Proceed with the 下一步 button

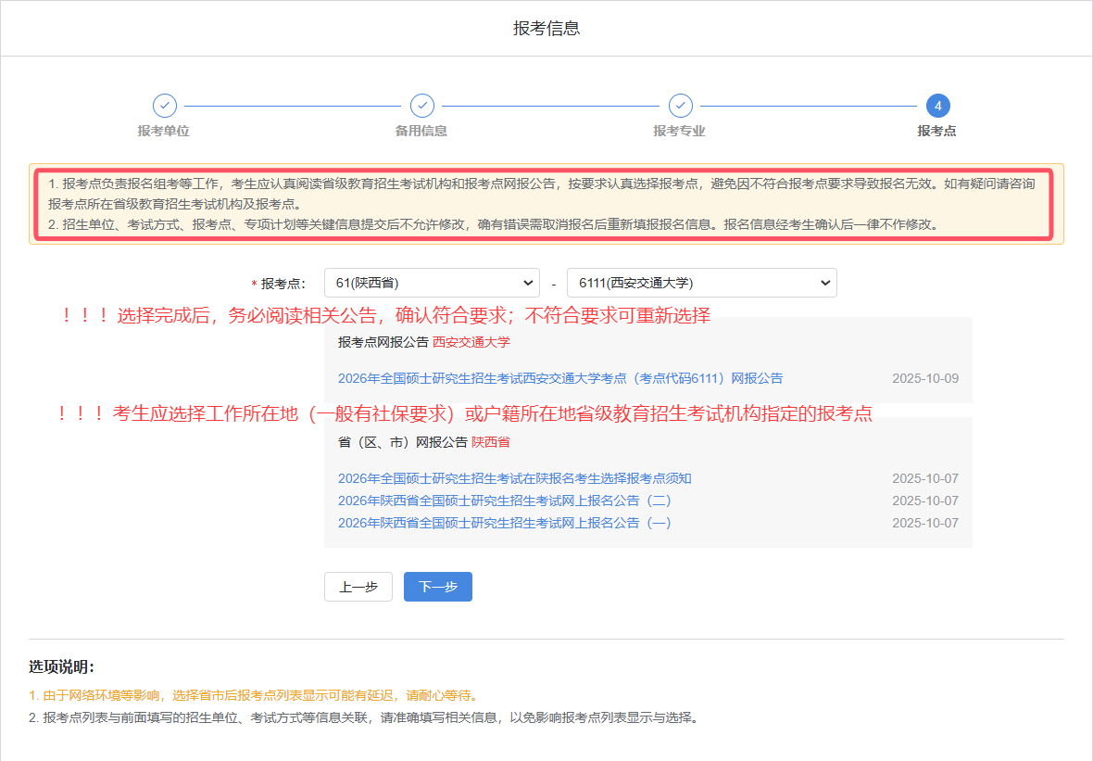[438, 587]
